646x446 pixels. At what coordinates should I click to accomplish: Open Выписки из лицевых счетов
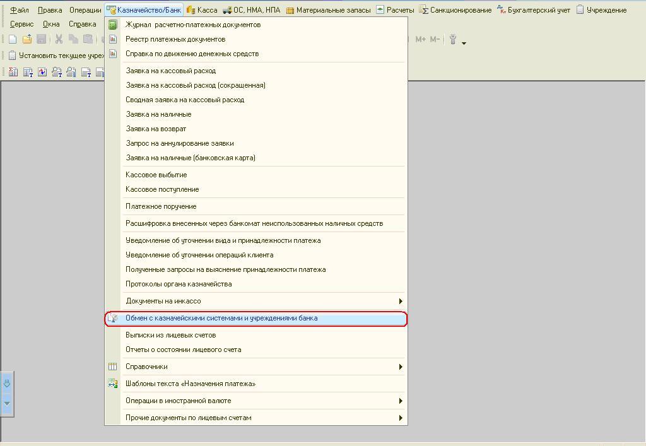(x=171, y=335)
